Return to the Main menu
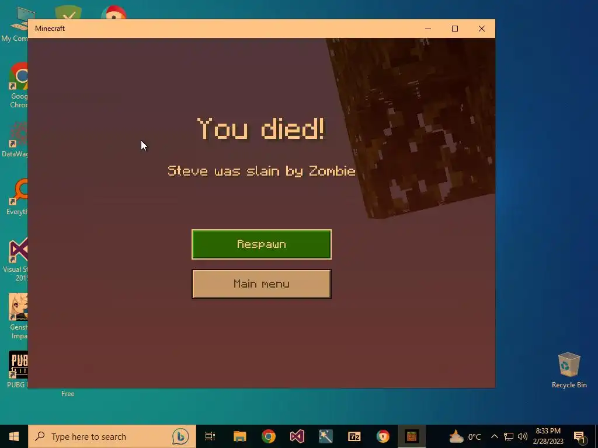Screen dimensions: 598x448 point(261,284)
